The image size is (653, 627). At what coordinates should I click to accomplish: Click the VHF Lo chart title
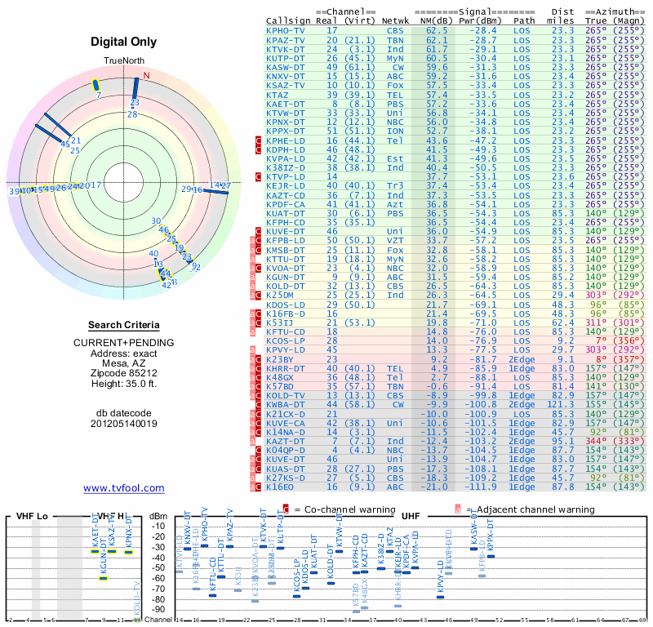click(x=32, y=516)
